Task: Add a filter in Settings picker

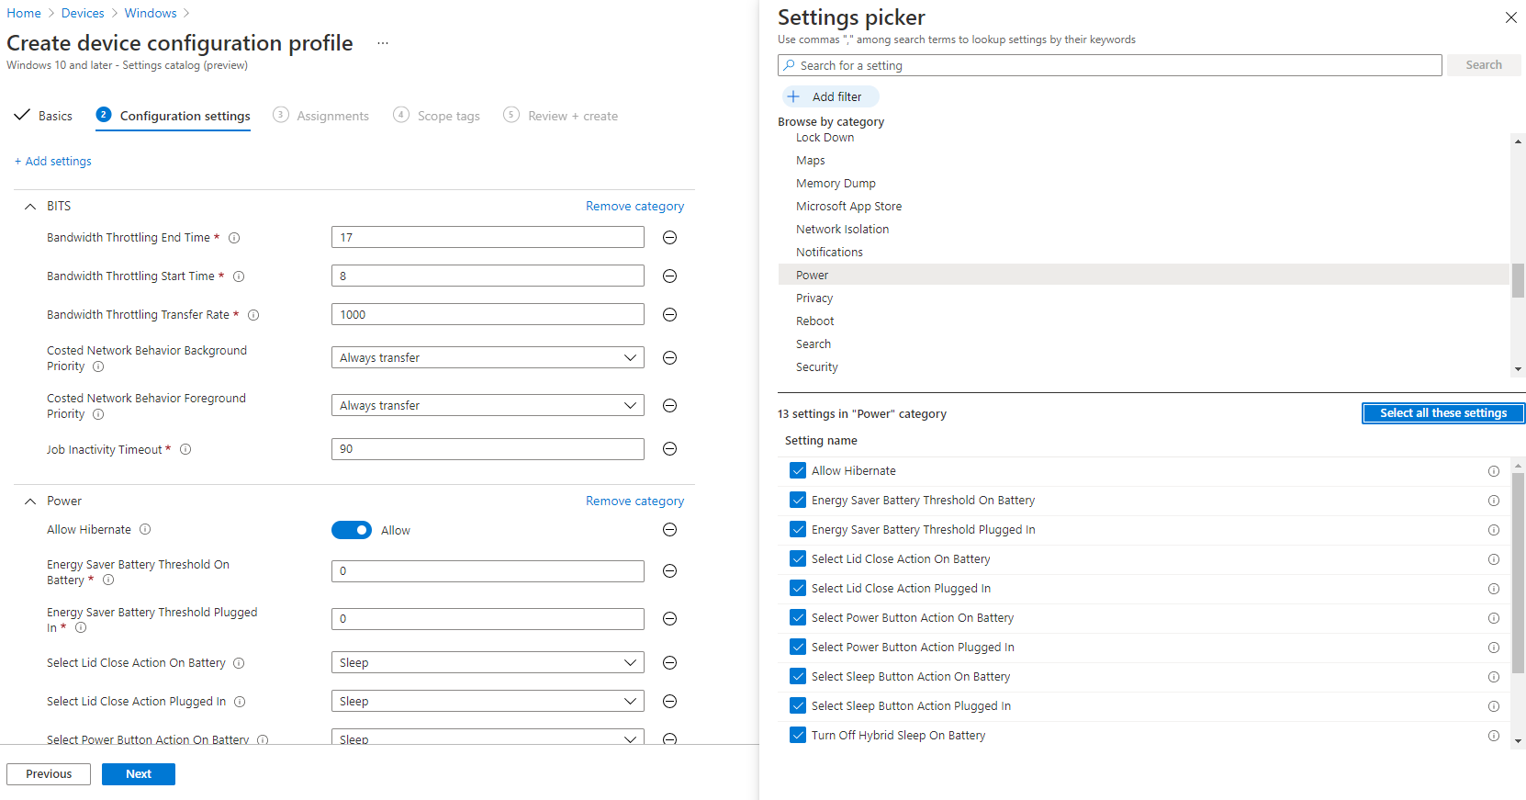Action: pos(830,96)
